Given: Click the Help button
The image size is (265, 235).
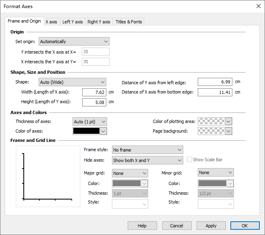Looking at the screenshot, I should (142, 226).
